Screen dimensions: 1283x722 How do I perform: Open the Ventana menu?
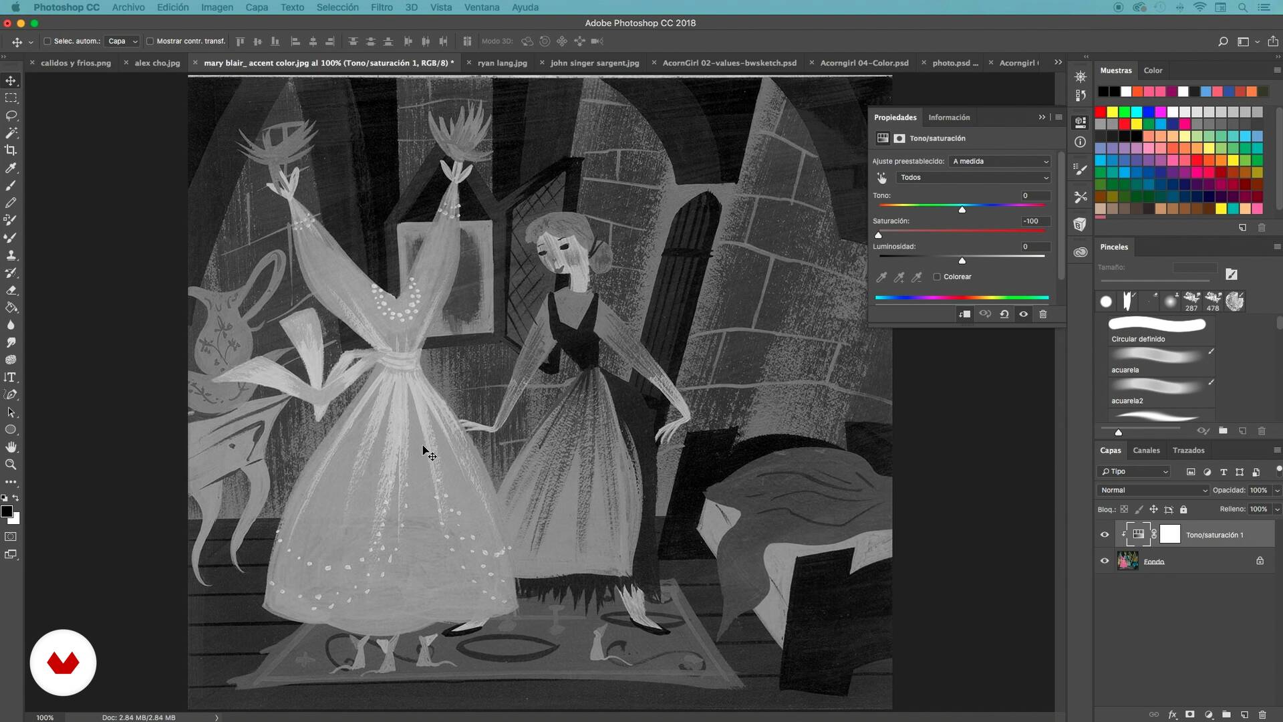coord(482,7)
